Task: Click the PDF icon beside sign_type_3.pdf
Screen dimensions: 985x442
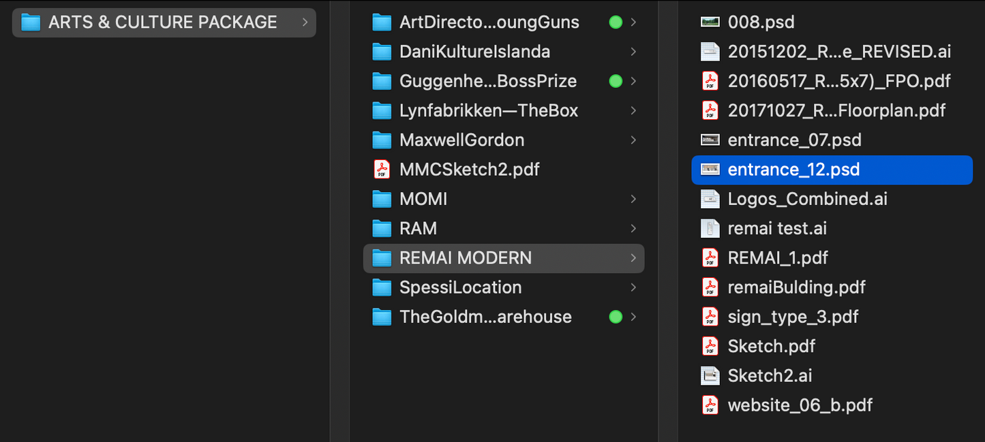Action: [710, 317]
